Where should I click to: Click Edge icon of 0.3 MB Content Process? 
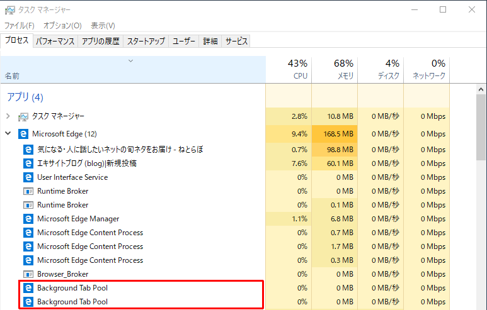tap(28, 260)
